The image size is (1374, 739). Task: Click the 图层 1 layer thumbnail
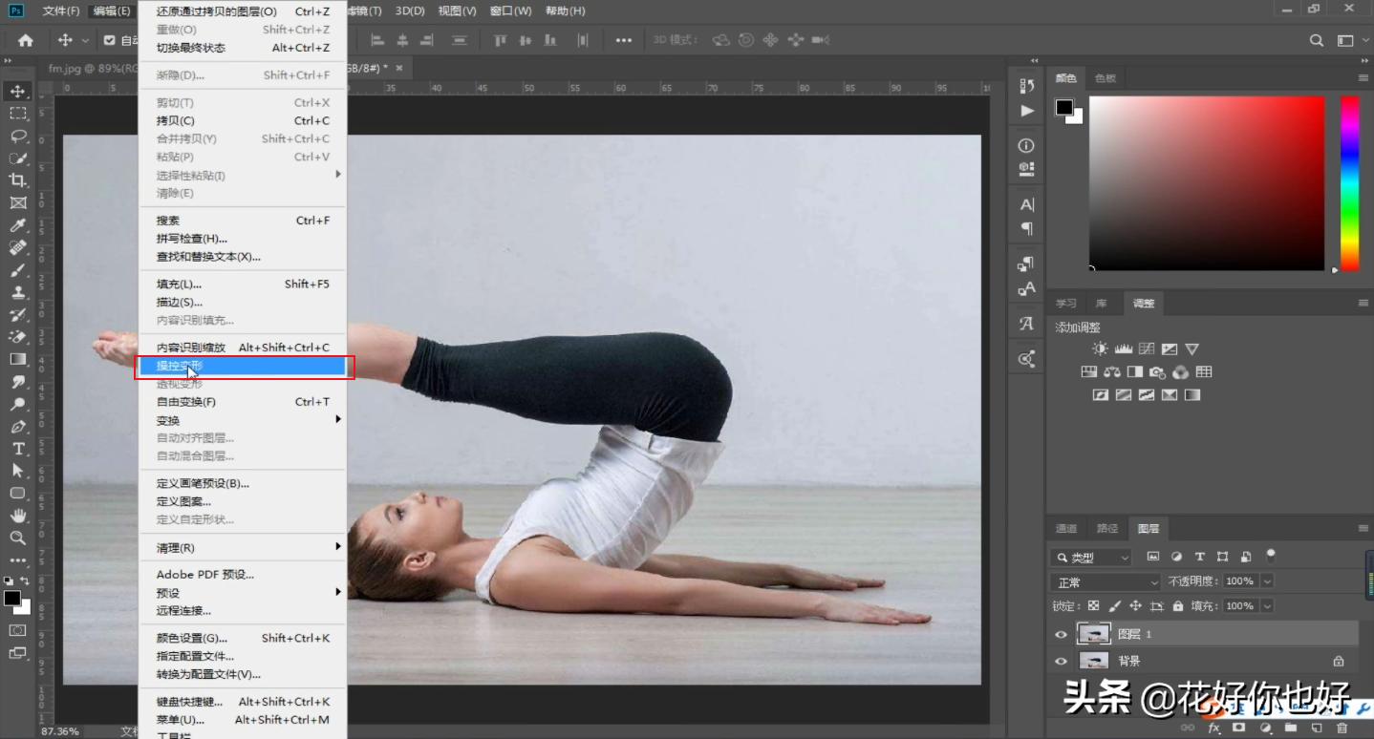pos(1093,634)
